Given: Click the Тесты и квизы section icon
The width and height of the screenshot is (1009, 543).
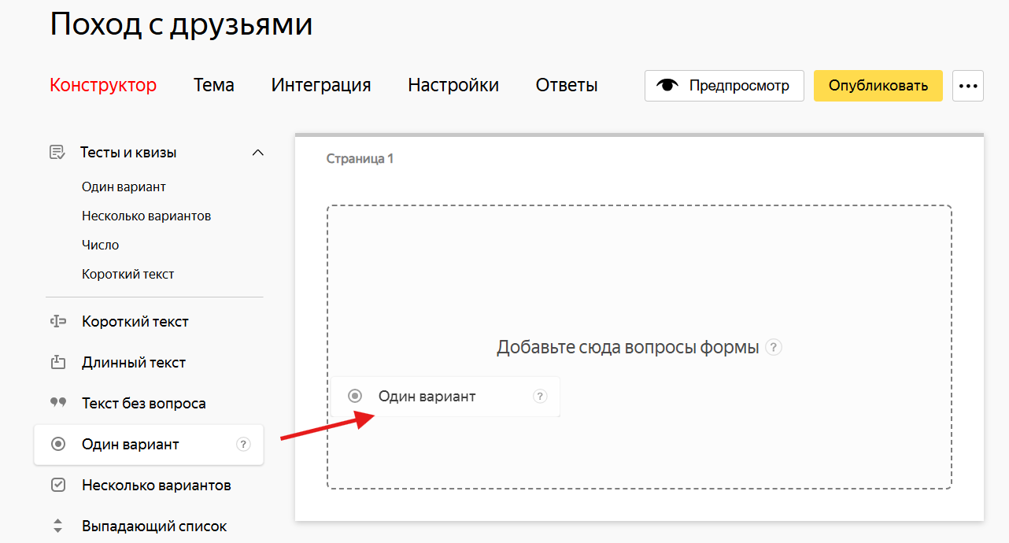Looking at the screenshot, I should 57,153.
